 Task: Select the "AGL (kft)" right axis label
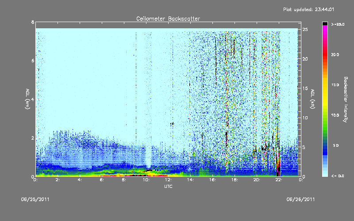[x=312, y=99]
